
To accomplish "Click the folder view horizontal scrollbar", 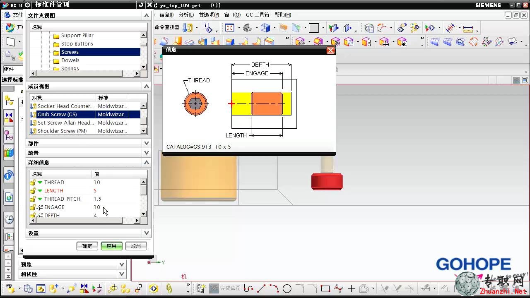I will click(x=85, y=74).
